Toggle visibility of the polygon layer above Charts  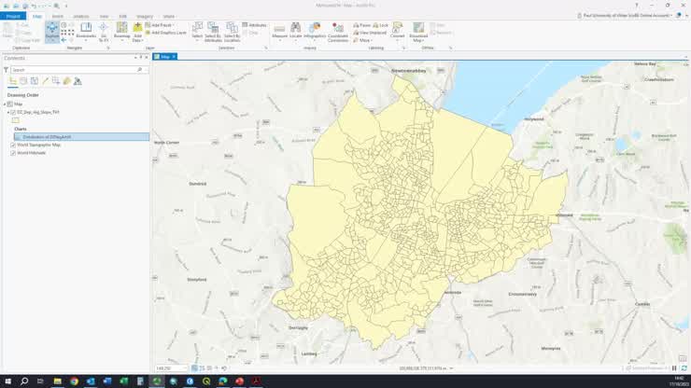[13, 113]
